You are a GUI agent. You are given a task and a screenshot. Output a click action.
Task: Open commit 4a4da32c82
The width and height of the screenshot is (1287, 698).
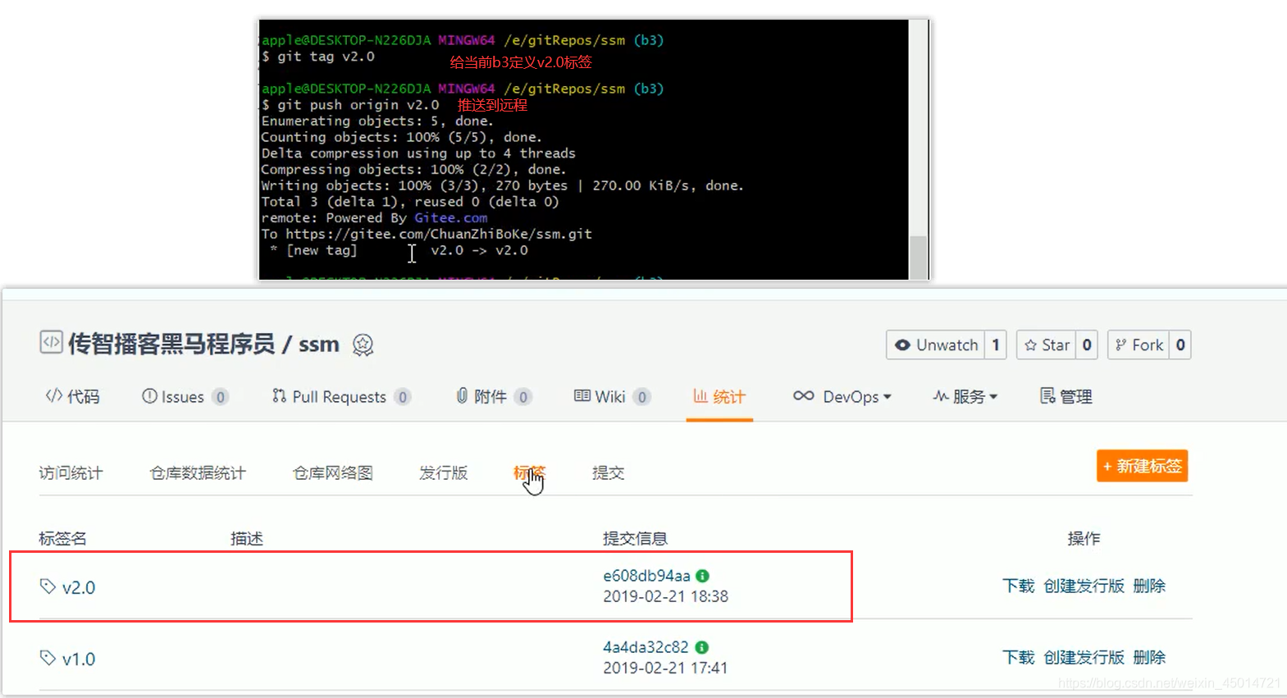point(646,647)
